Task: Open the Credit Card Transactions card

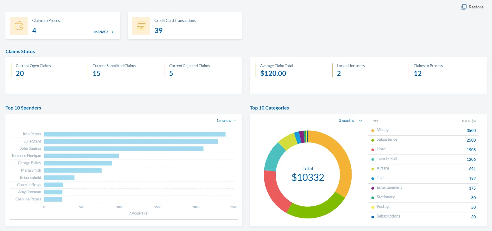Action: coord(185,26)
